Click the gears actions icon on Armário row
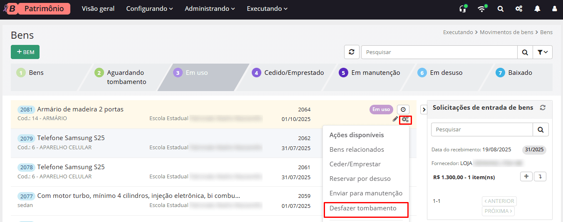This screenshot has width=563, height=222. click(405, 120)
